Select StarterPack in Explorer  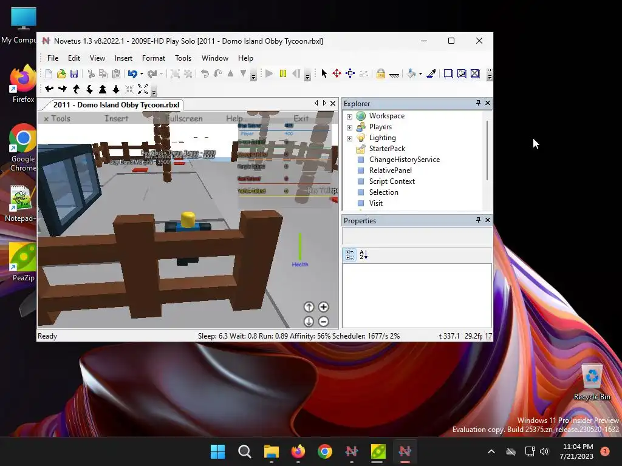click(x=387, y=149)
